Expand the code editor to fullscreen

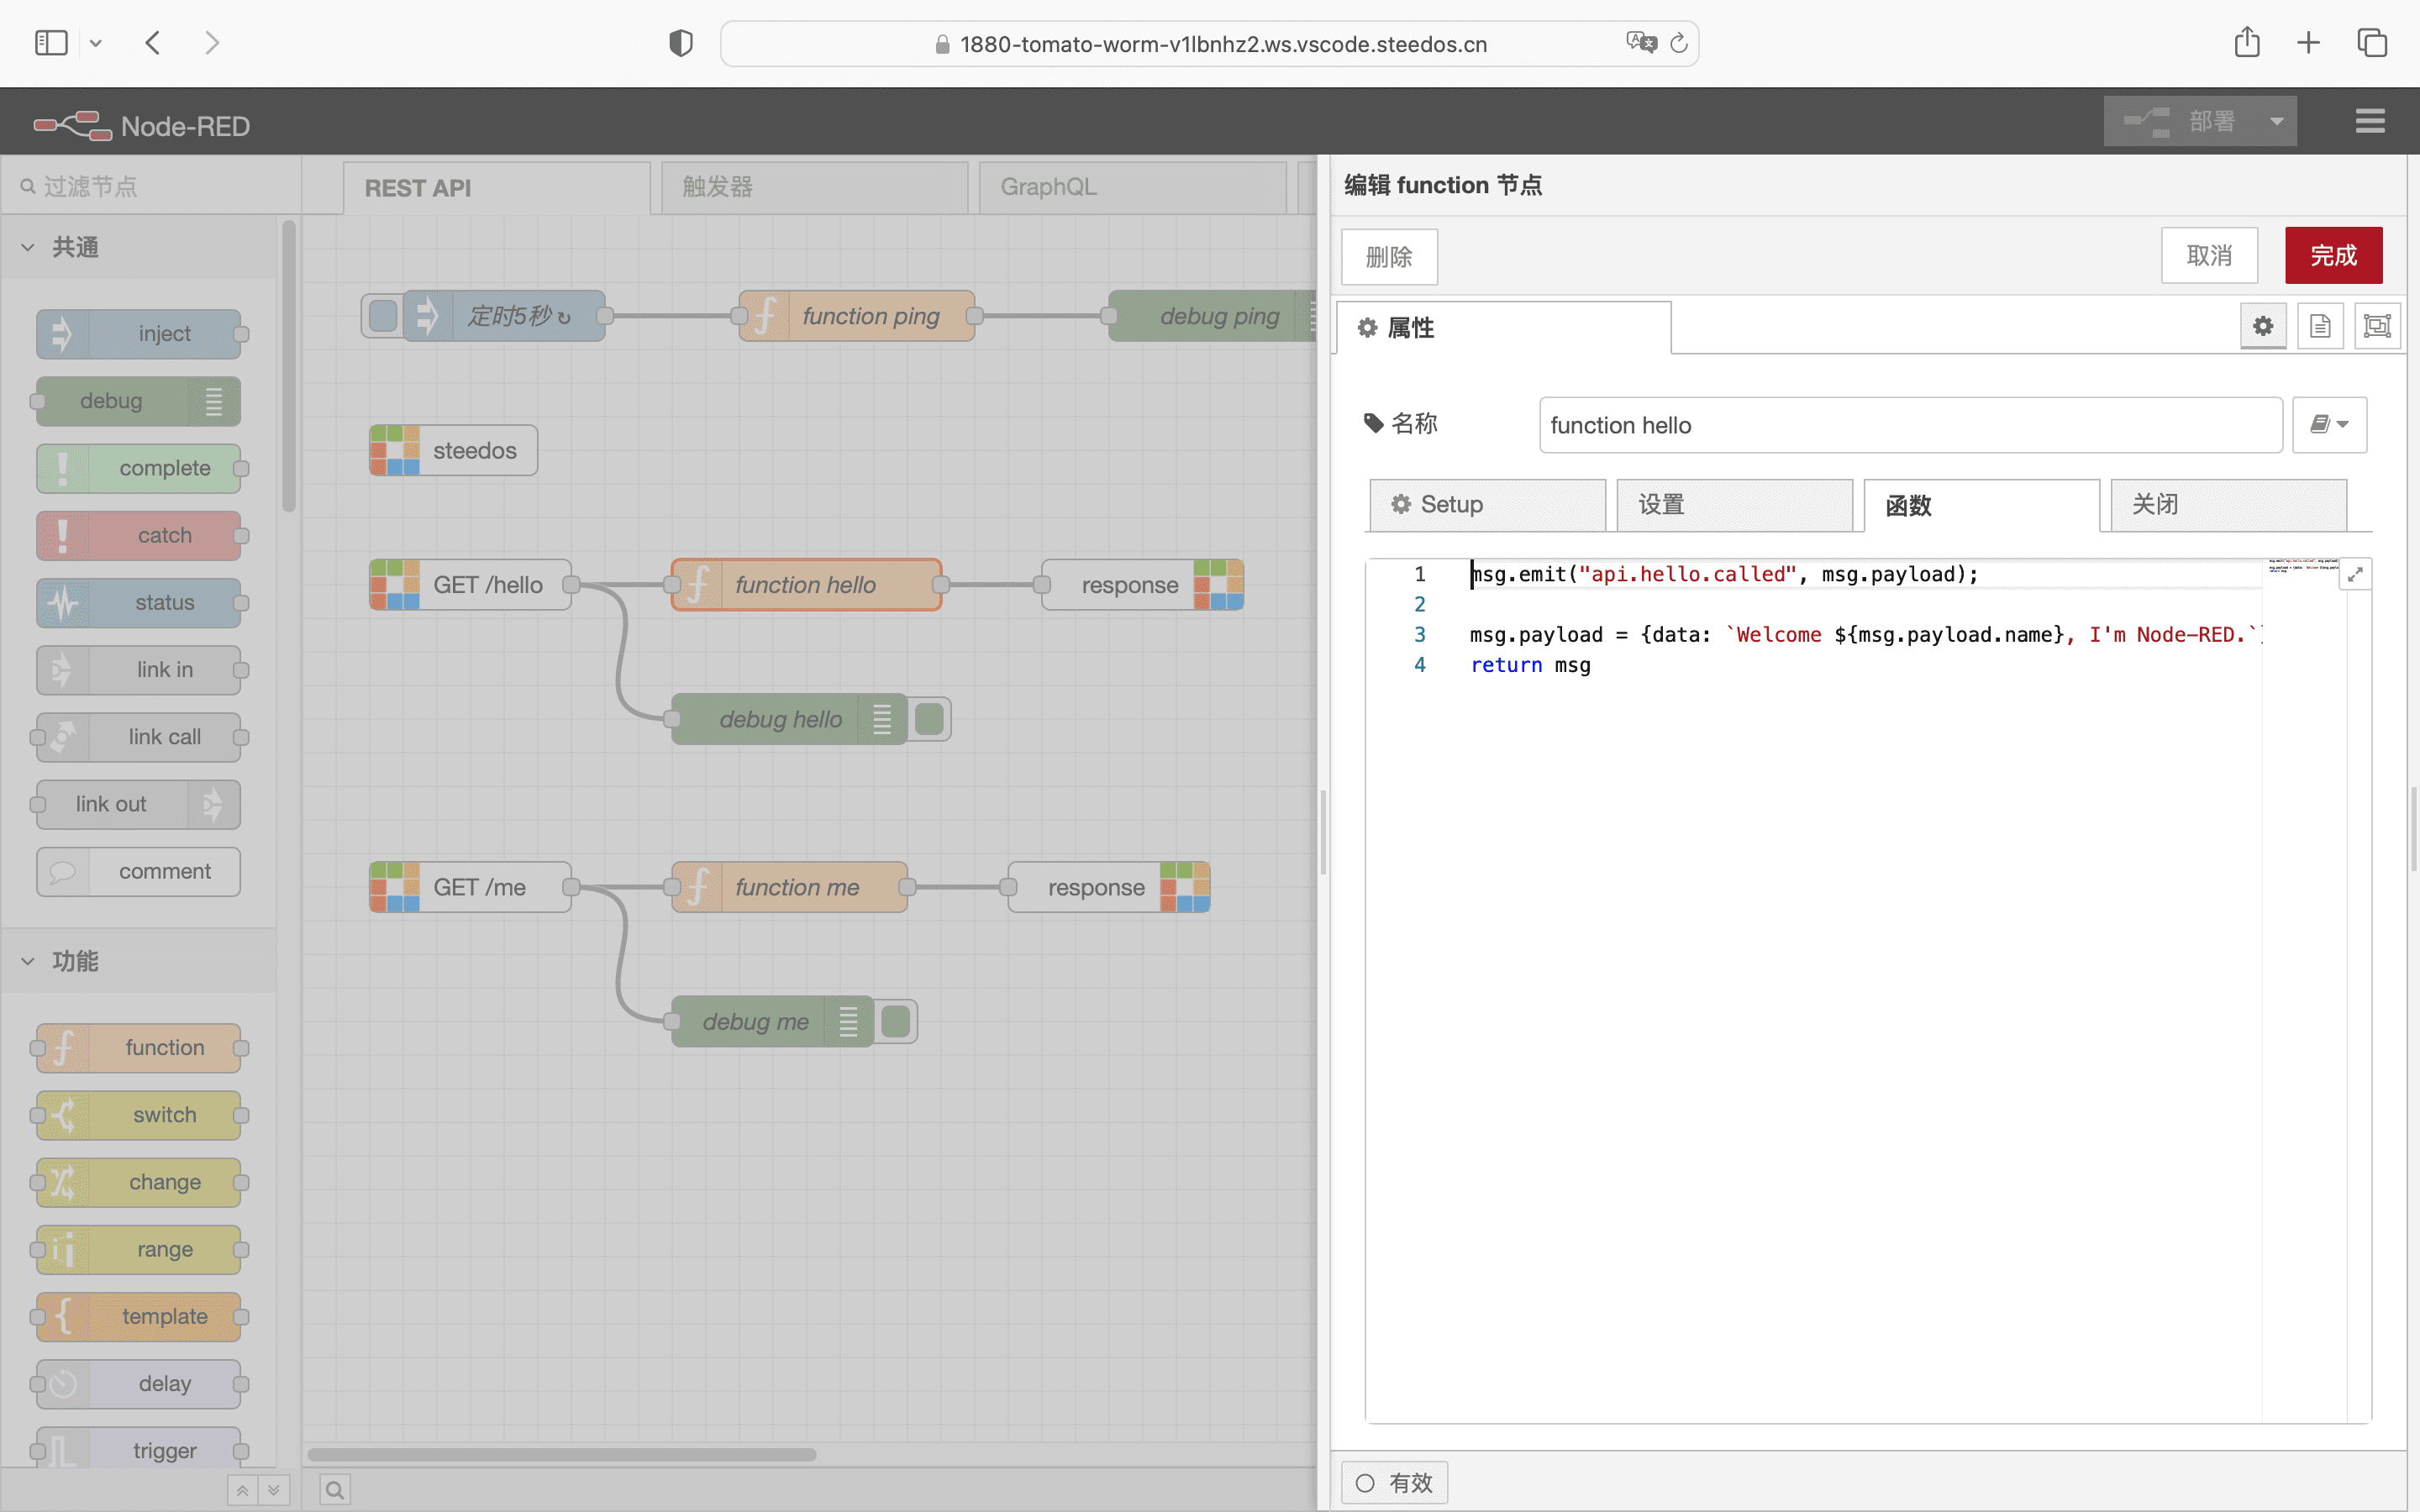coord(2355,574)
